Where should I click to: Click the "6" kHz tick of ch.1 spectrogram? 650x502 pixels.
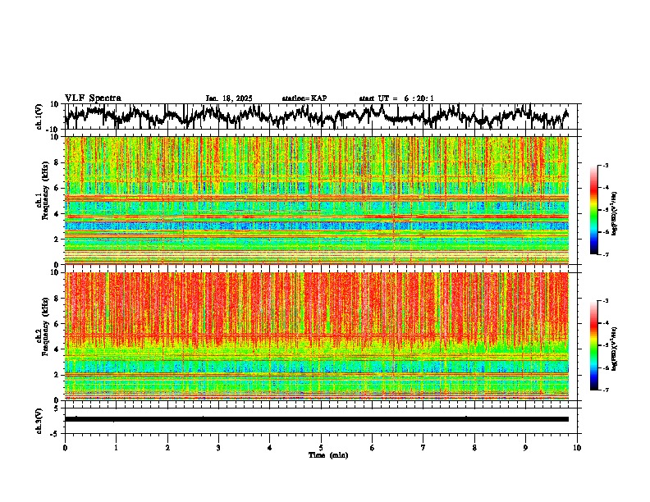click(x=57, y=188)
